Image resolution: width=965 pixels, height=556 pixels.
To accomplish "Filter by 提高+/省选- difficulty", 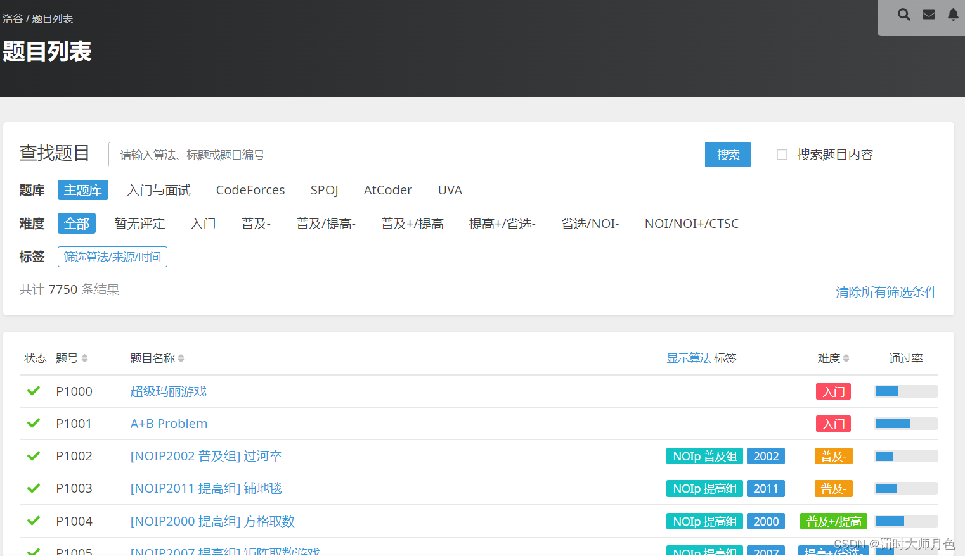I will (502, 224).
